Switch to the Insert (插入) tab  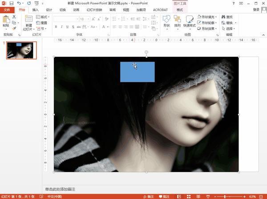[x=36, y=10]
